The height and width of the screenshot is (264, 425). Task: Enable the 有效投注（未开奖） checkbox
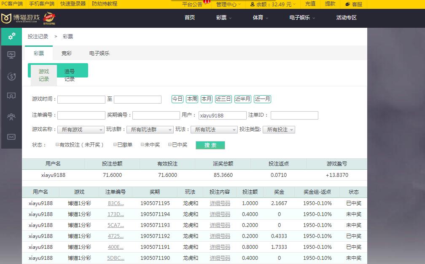point(57,144)
